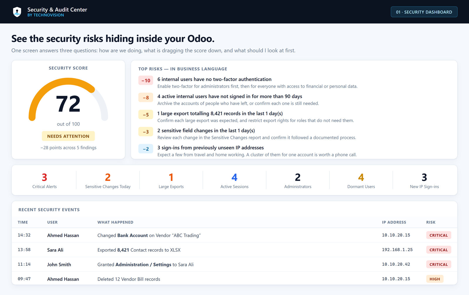Select the −8 dormant users risk badge
This screenshot has width=469, height=295.
tap(146, 98)
